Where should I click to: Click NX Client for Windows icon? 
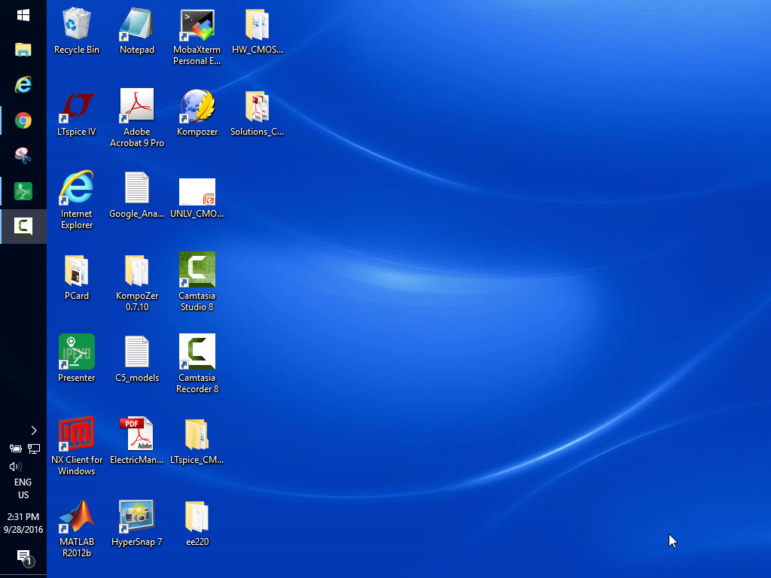[x=77, y=435]
